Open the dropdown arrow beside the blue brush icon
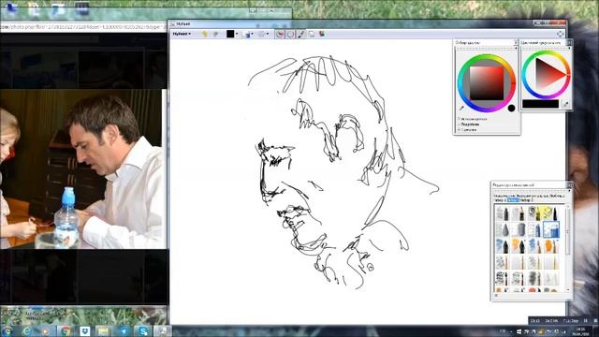This screenshot has width=599, height=337. 252,34
